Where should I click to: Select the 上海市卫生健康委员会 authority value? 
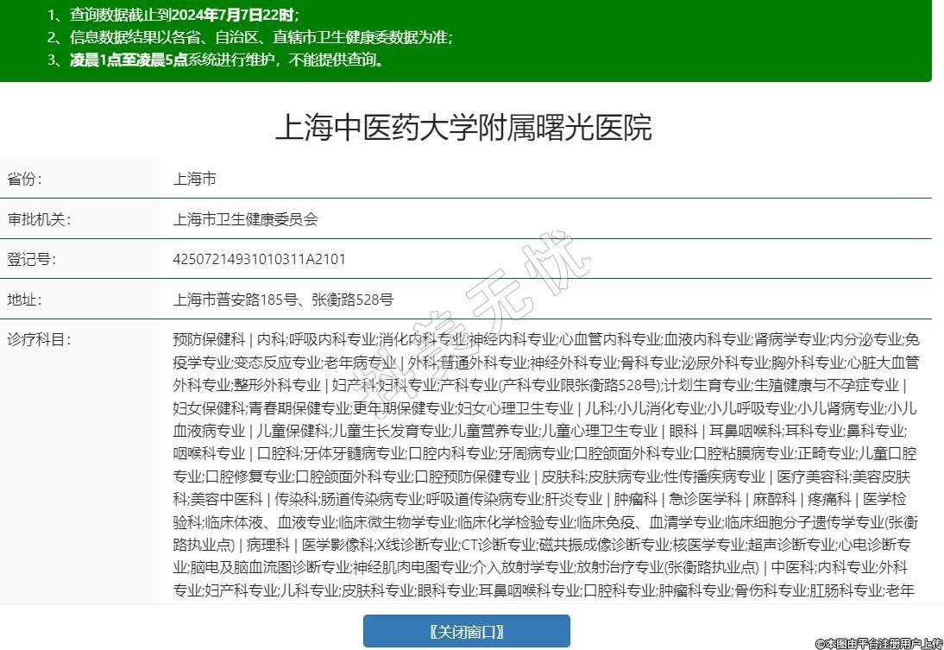[245, 219]
